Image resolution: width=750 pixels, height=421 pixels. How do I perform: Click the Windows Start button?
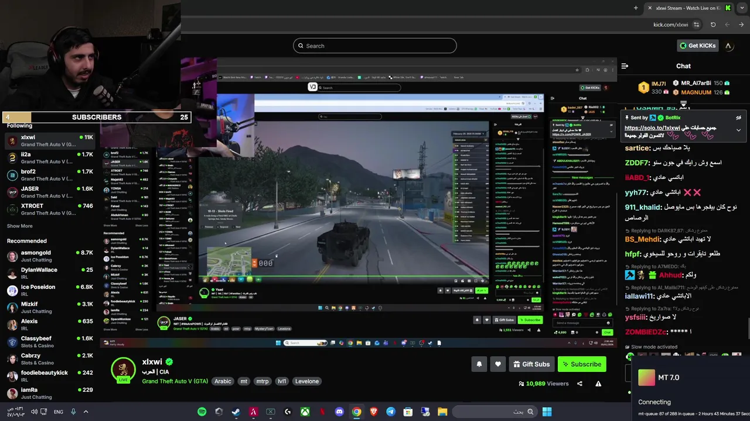pyautogui.click(x=547, y=412)
